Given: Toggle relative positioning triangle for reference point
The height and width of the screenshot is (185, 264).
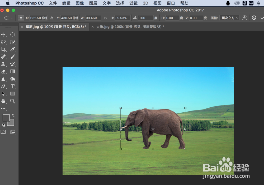Looking at the screenshot, I should pos(52,18).
